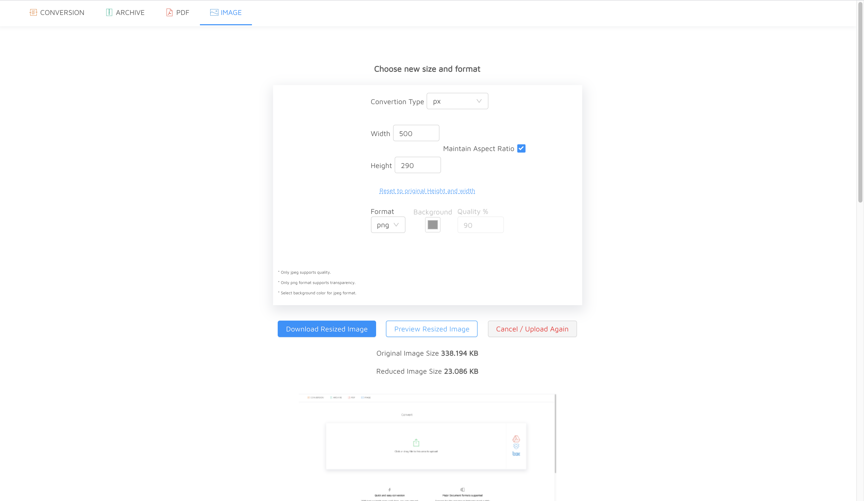Screen dimensions: 864x501
Task: Click the Image picture icon
Action: (x=214, y=12)
